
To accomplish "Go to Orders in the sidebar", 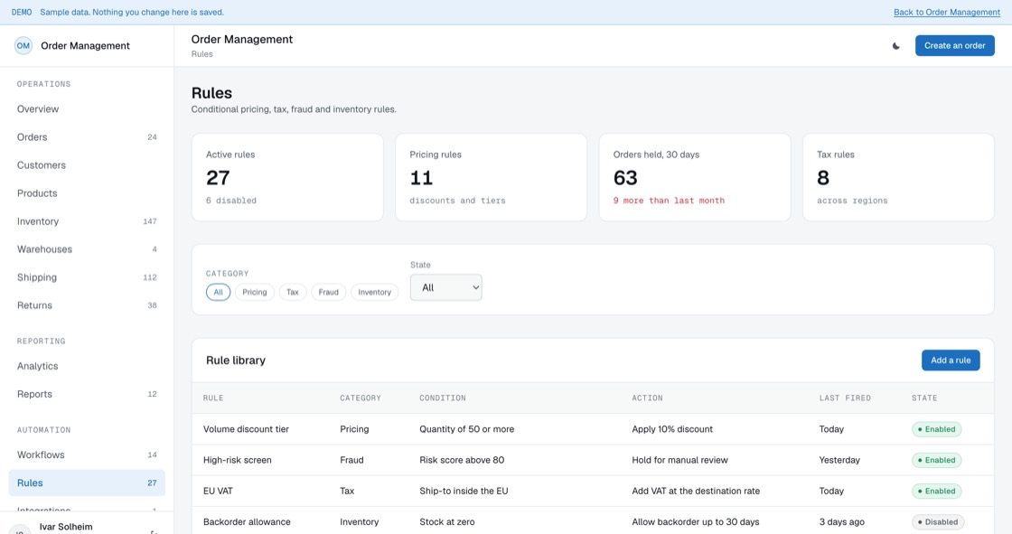I will tap(87, 137).
